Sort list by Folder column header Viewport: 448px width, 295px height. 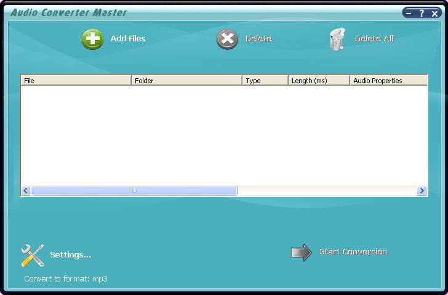pyautogui.click(x=187, y=81)
